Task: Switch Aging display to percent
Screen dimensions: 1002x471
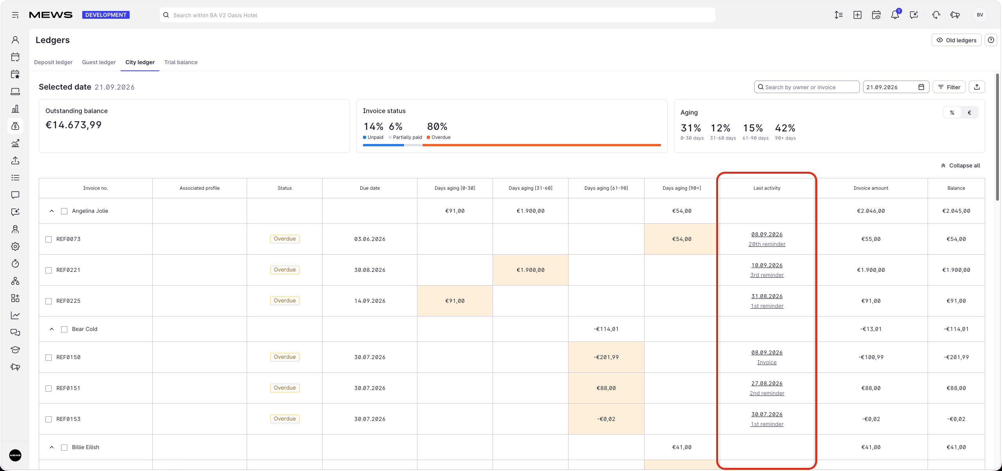Action: (952, 113)
